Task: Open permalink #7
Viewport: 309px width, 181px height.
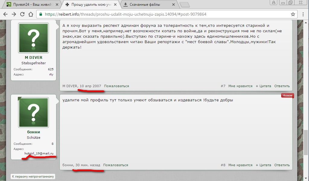Action: pos(223,86)
